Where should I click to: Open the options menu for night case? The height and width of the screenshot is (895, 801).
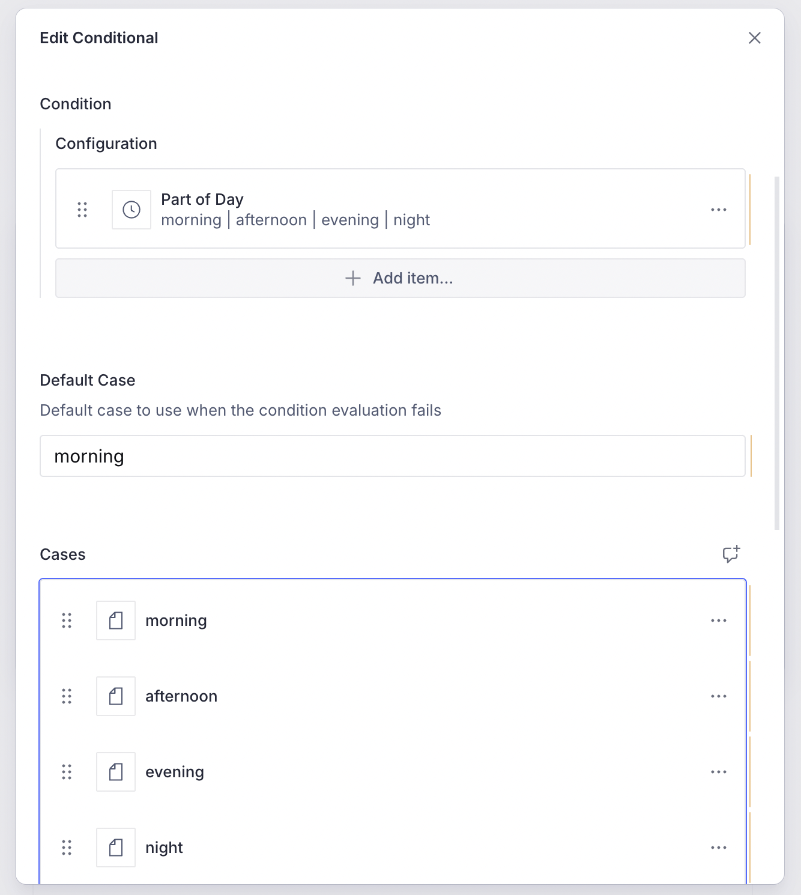(x=719, y=848)
